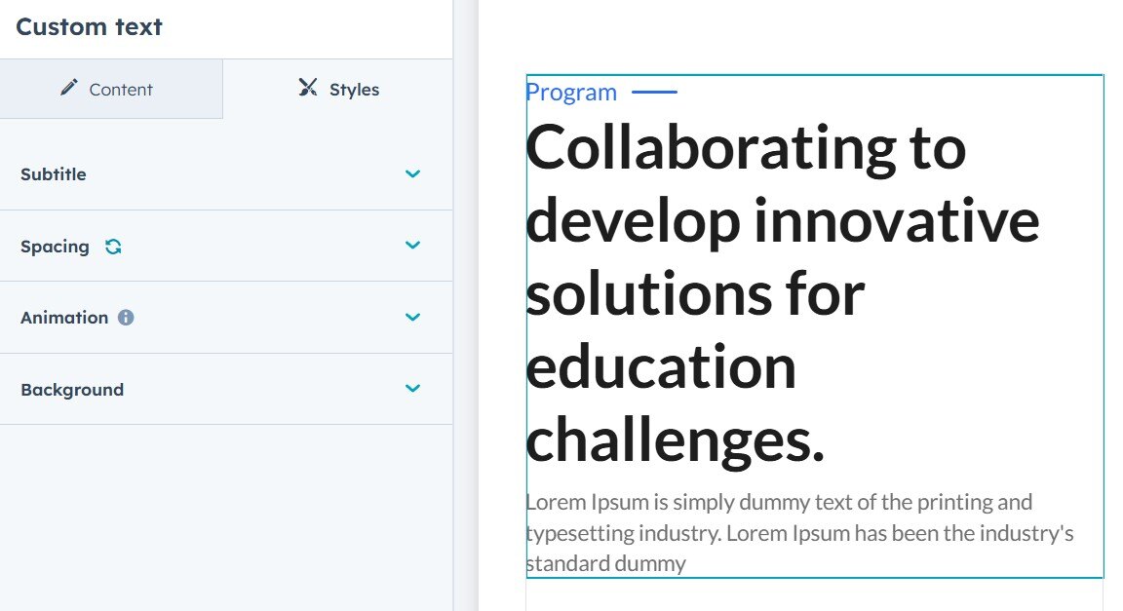1123x611 pixels.
Task: Click the paintbrush icon on Styles tab
Action: [308, 89]
